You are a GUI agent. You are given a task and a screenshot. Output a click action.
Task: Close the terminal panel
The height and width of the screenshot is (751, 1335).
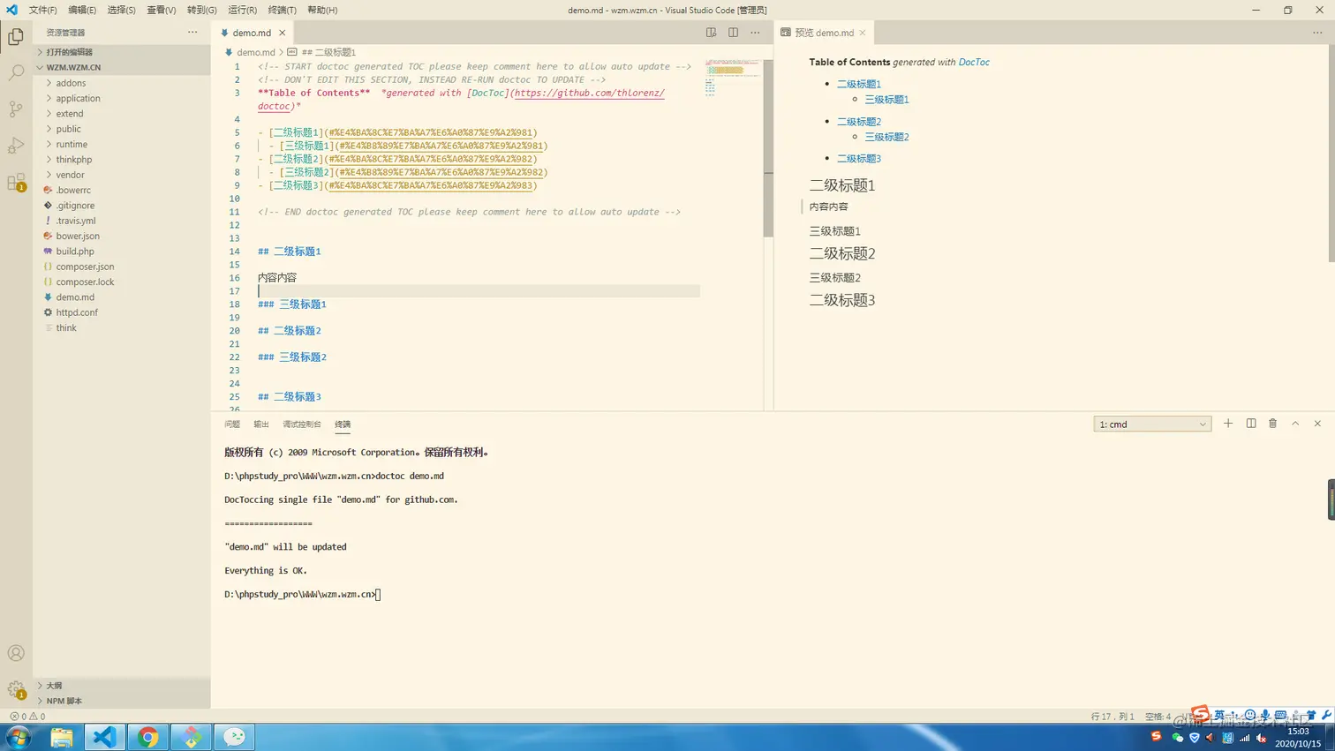(x=1317, y=424)
